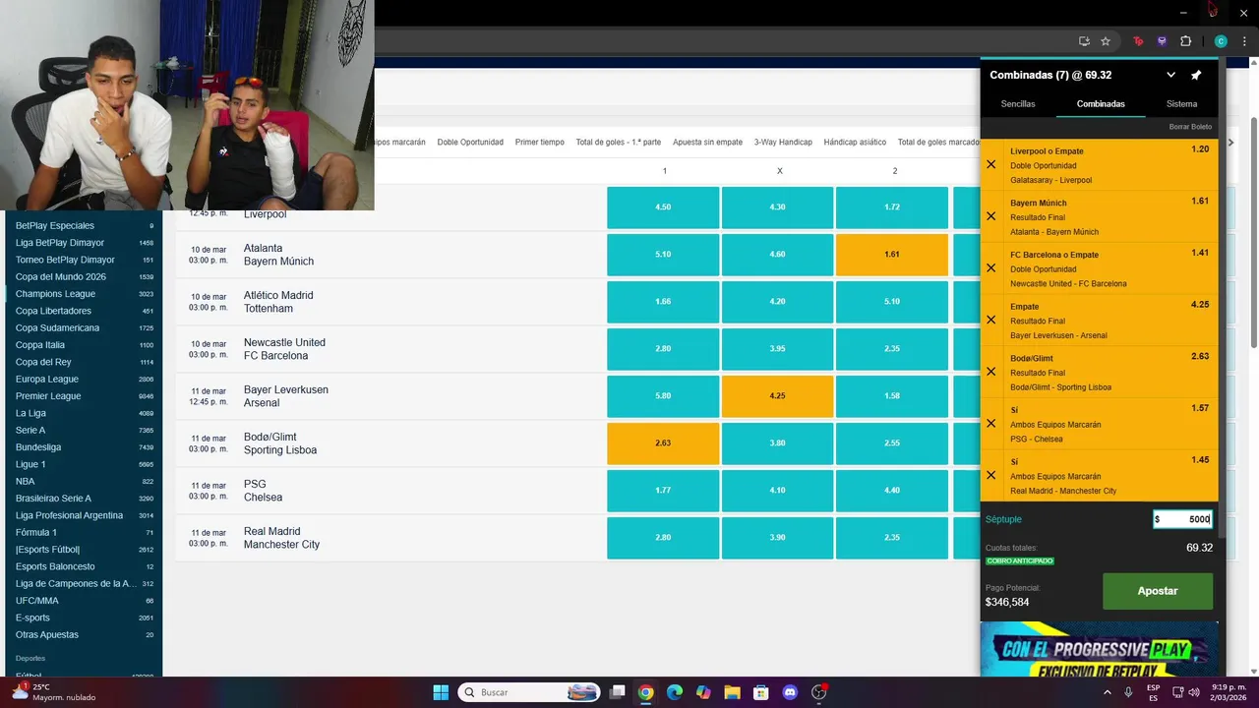Open Microsoft Store from the taskbar
Image resolution: width=1259 pixels, height=708 pixels.
[761, 692]
